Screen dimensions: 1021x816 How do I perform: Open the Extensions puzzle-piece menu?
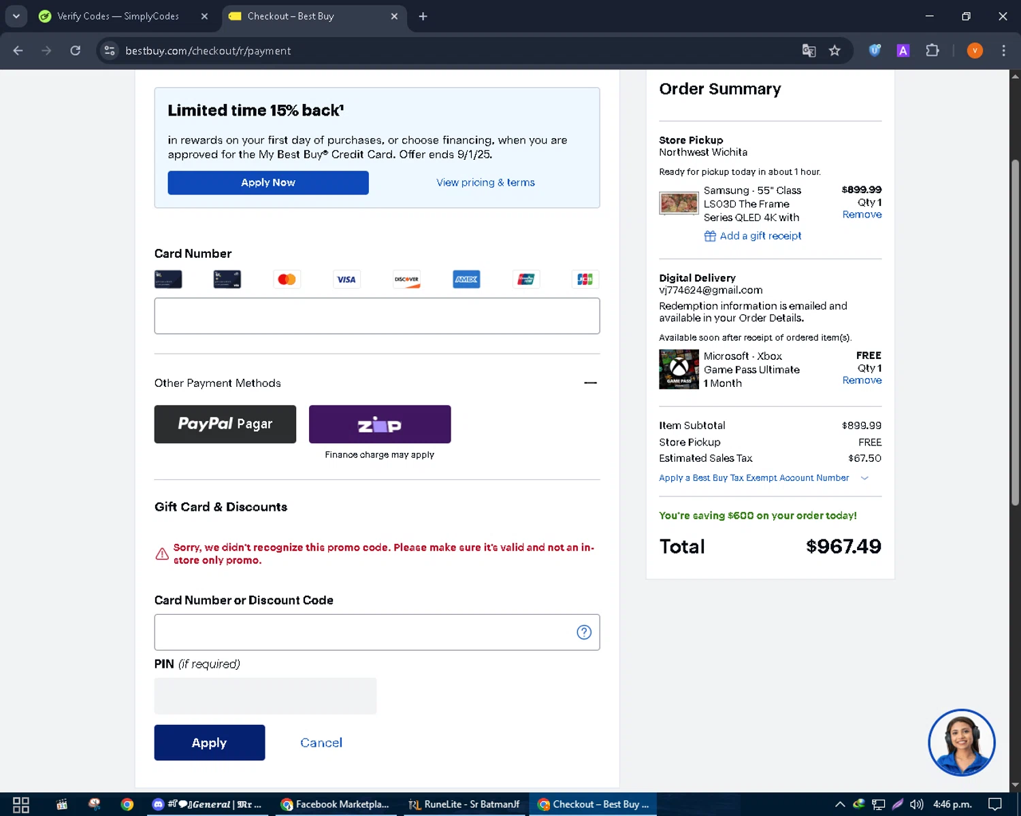tap(933, 50)
